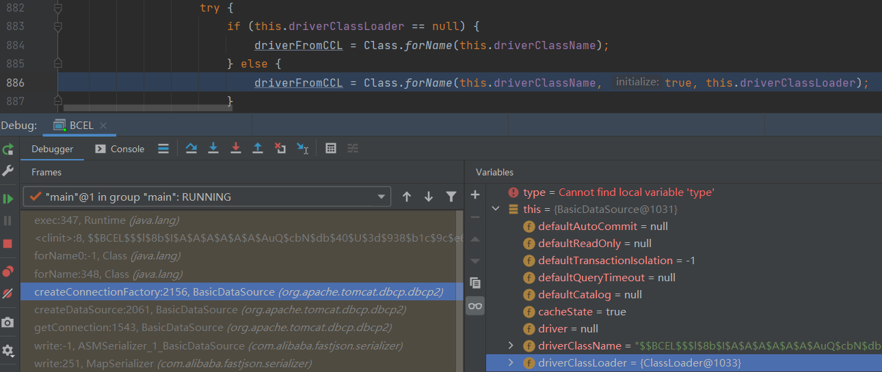The width and height of the screenshot is (882, 372).
Task: Toggle fold marker on line 883
Action: click(58, 27)
